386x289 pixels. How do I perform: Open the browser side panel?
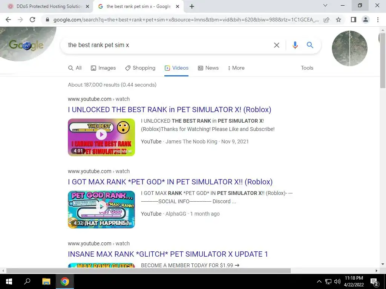pos(354,20)
